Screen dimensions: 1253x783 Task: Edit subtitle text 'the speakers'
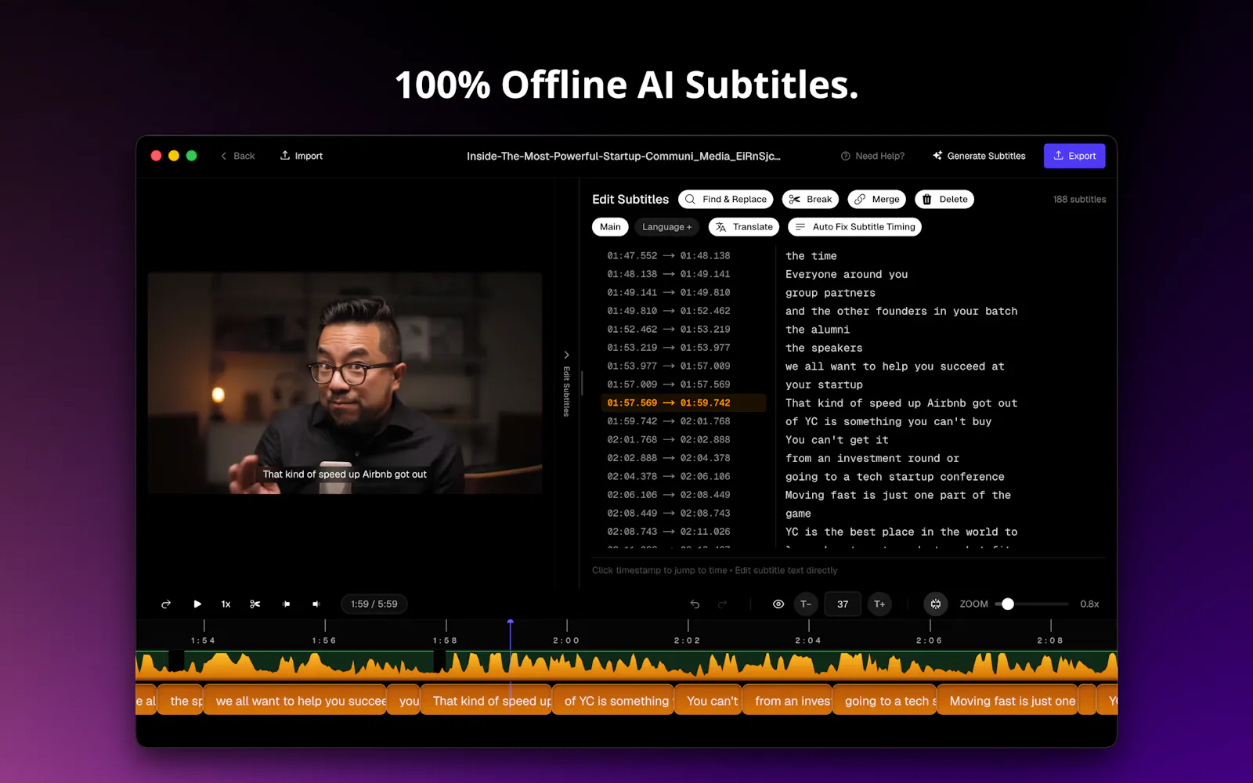coord(824,348)
